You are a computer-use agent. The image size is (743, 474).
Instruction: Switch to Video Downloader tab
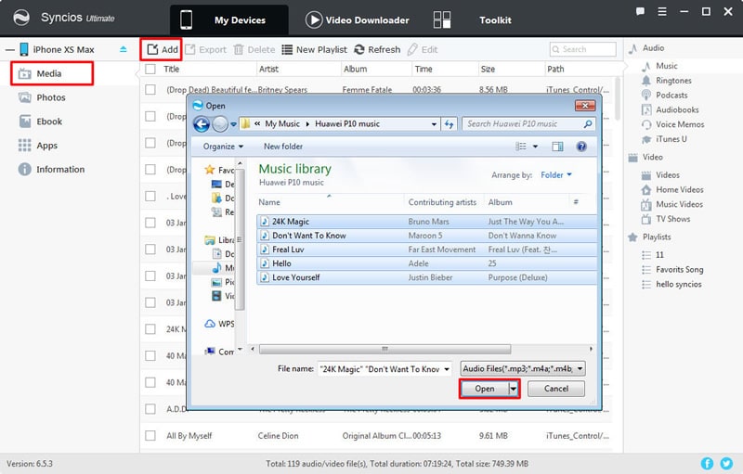point(358,19)
